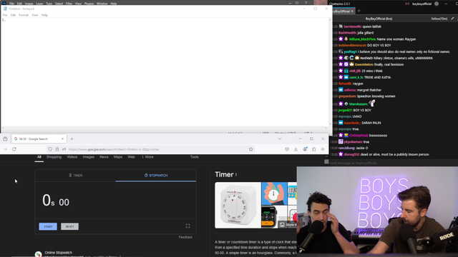
Task: Select the BoyBoyOfficial Chatterino tab
Action: click(x=341, y=11)
